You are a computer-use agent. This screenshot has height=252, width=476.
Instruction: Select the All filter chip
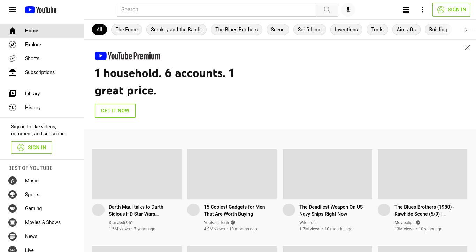[99, 30]
